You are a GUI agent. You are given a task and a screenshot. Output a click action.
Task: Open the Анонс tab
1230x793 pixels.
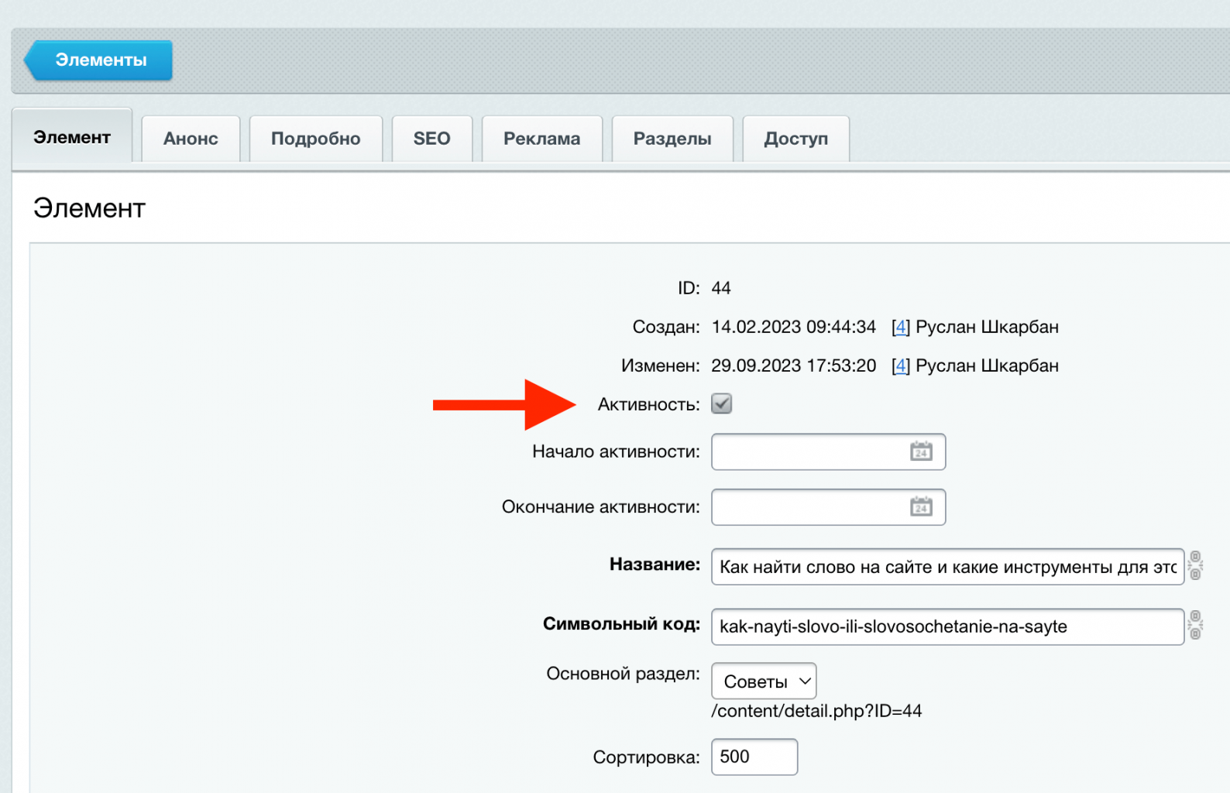coord(191,139)
